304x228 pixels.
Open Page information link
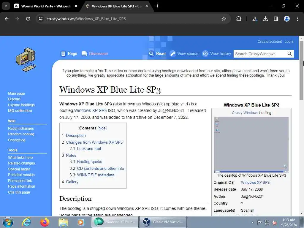[x=21, y=186]
